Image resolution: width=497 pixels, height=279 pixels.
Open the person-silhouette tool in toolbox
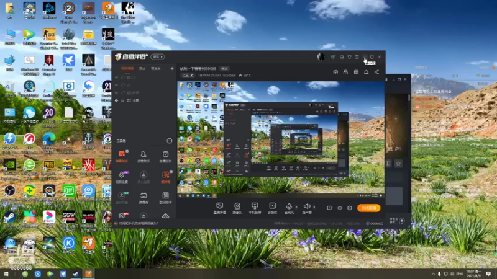tap(144, 156)
